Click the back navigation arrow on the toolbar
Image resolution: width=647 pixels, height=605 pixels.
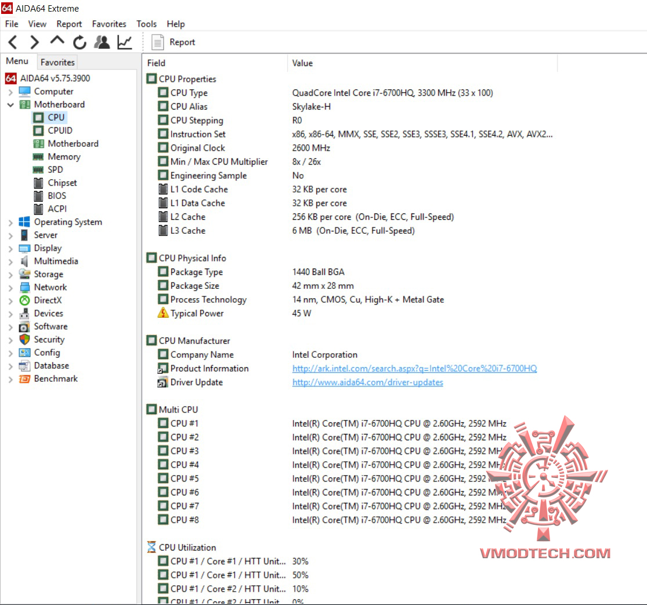tap(12, 42)
